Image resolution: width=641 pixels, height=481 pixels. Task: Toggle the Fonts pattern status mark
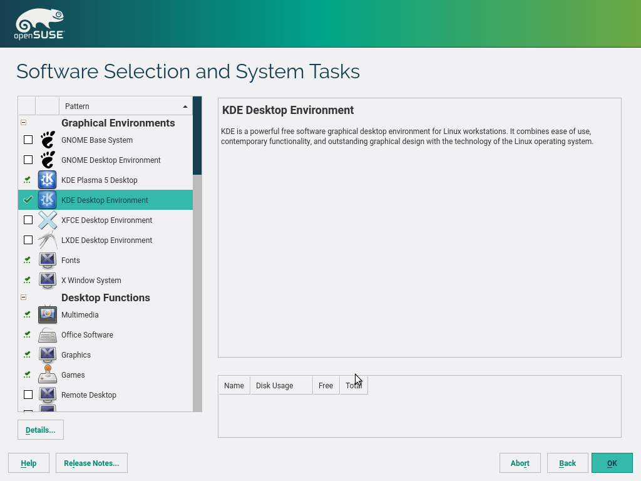pos(28,260)
